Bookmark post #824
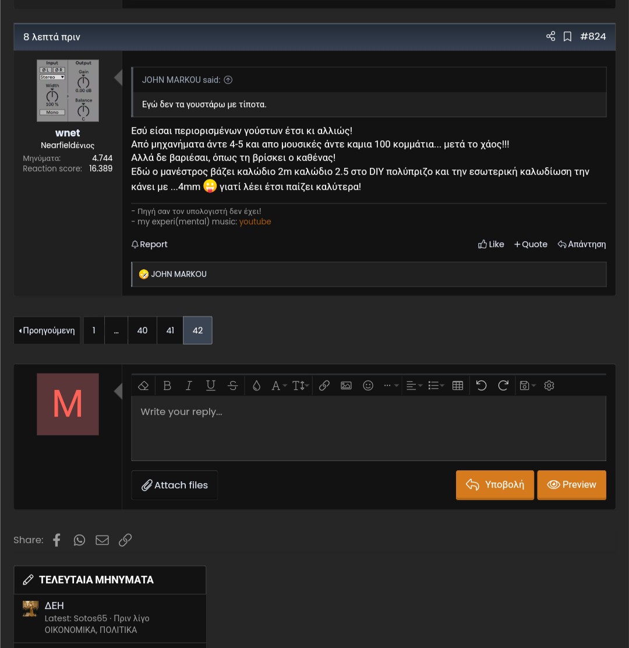The image size is (629, 648). tap(567, 36)
